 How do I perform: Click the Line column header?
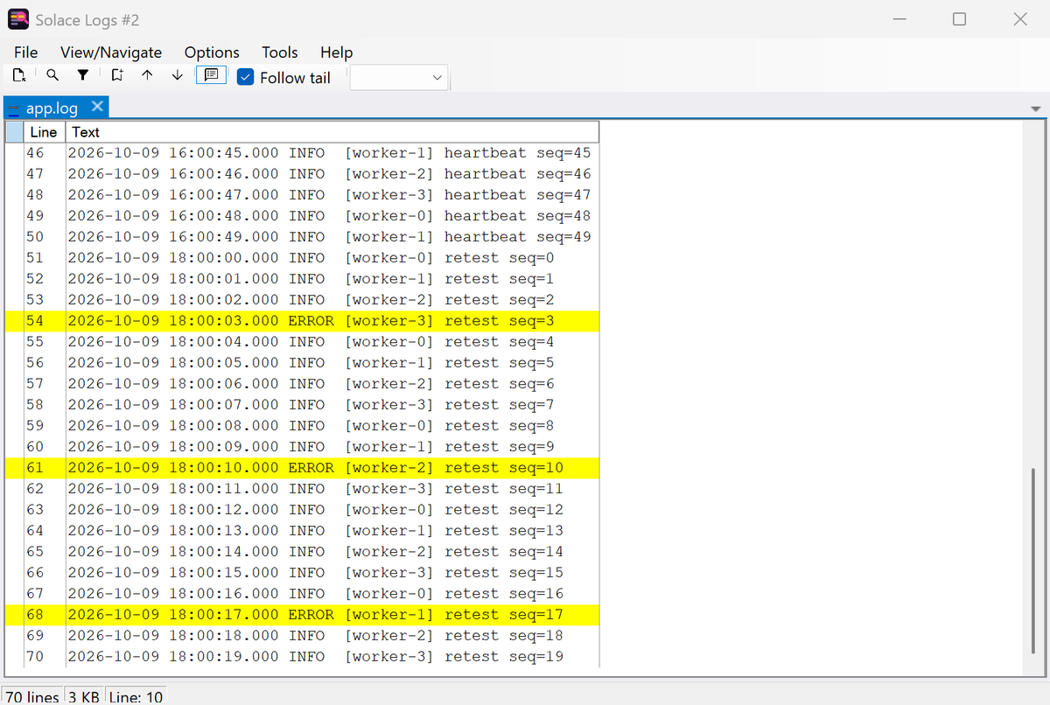(x=43, y=132)
